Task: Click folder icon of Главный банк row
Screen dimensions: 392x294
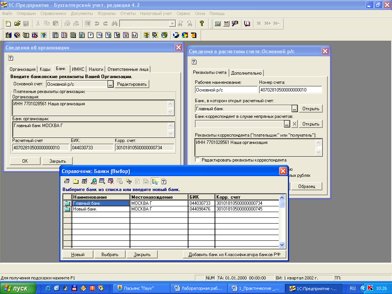Action: [67, 203]
